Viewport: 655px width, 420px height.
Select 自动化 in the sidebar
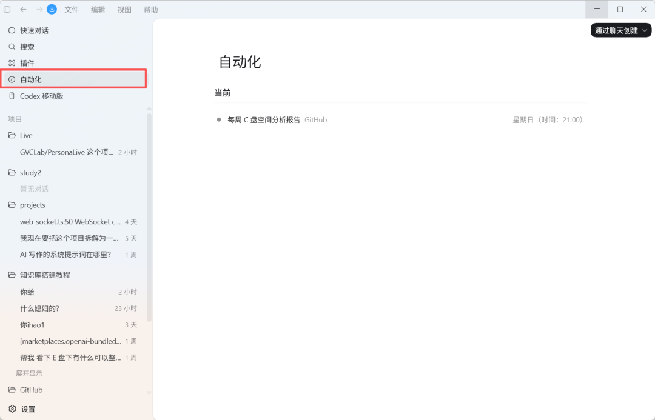pos(75,79)
